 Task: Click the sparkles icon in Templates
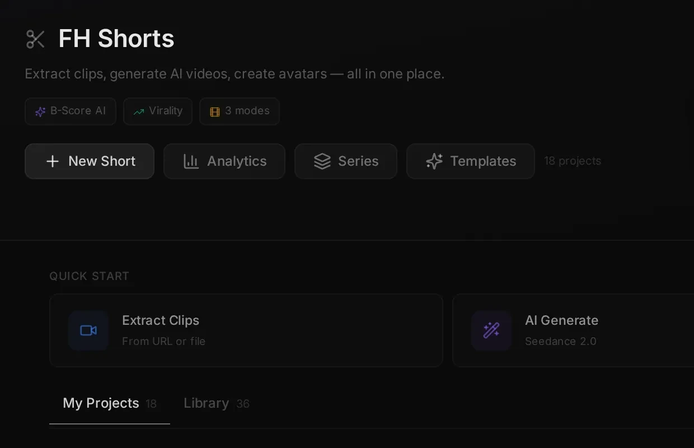click(x=434, y=161)
